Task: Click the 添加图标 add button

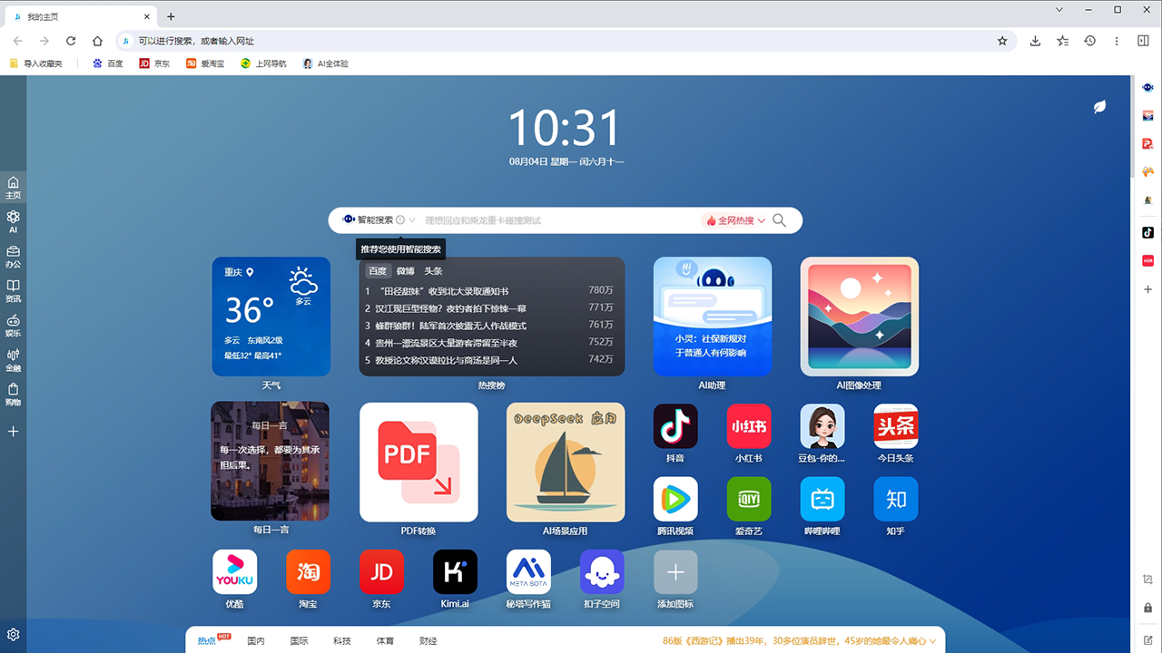Action: (x=675, y=572)
